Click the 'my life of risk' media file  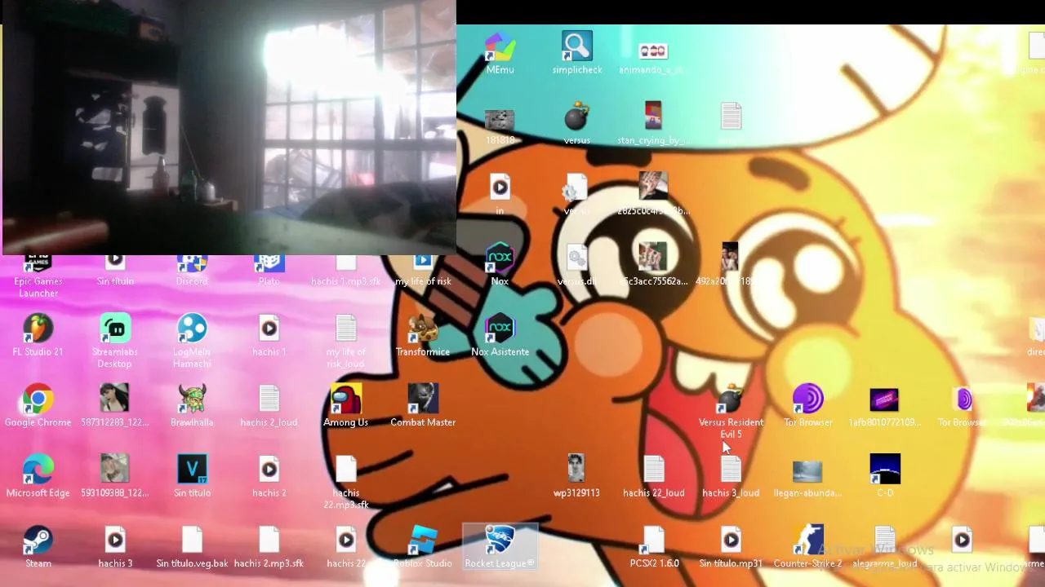pyautogui.click(x=423, y=271)
